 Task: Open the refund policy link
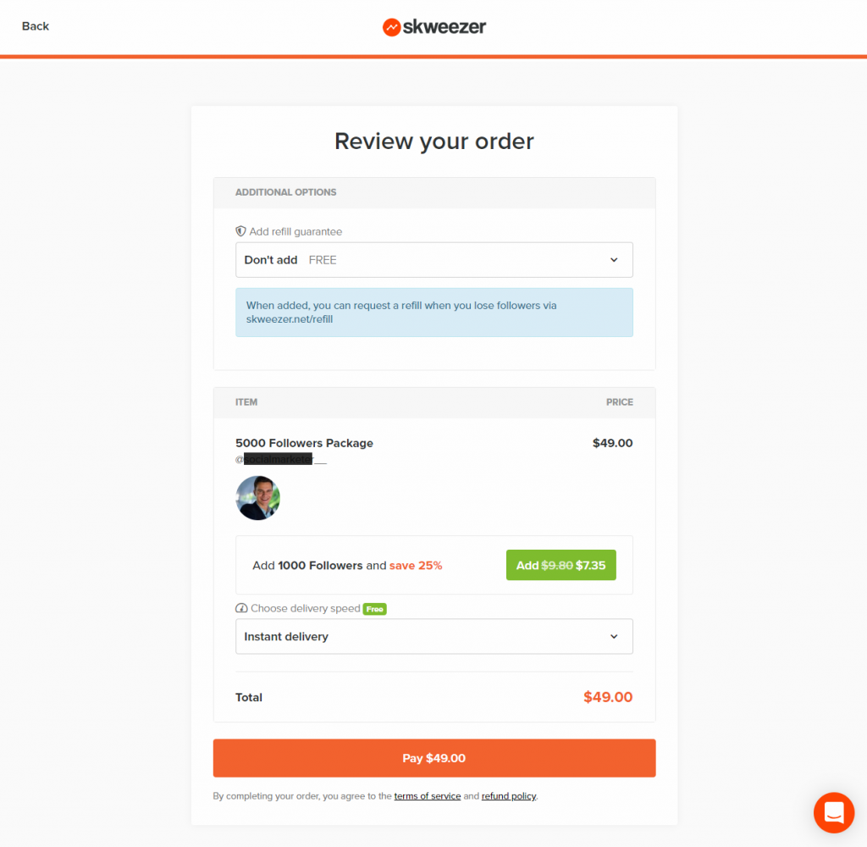508,796
